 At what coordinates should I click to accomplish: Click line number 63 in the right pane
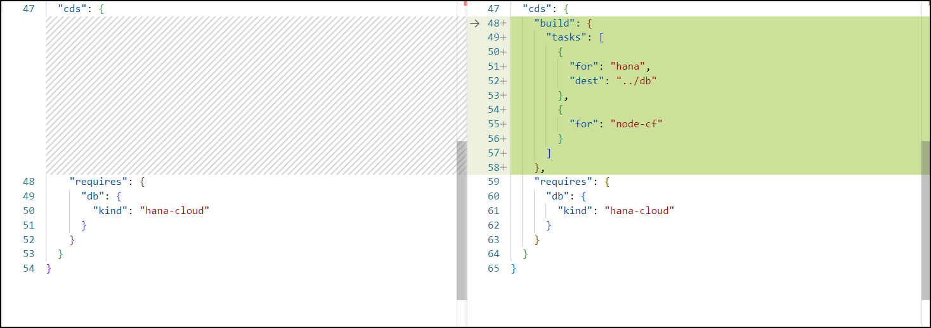tap(493, 240)
